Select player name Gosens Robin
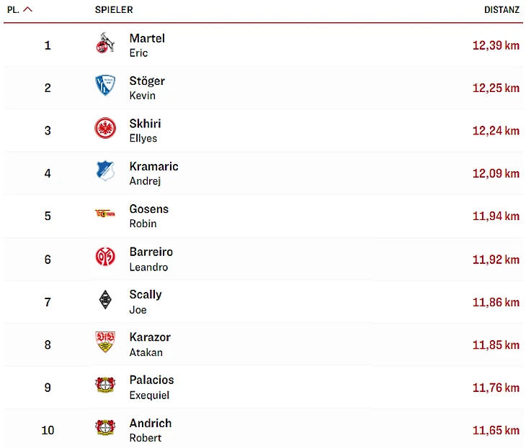The width and height of the screenshot is (526, 448). pyautogui.click(x=148, y=215)
